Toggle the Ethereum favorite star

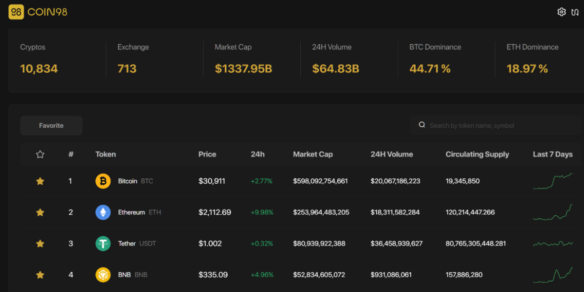click(40, 212)
